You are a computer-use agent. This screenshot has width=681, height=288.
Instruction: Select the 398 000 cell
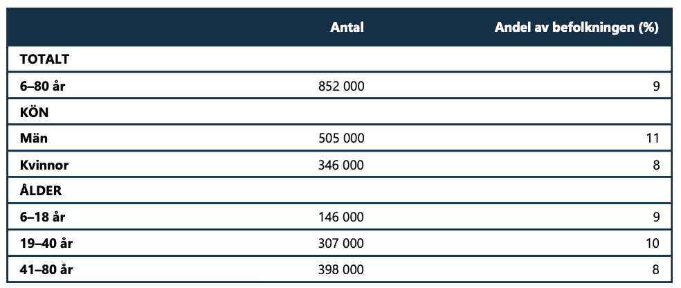(x=338, y=269)
